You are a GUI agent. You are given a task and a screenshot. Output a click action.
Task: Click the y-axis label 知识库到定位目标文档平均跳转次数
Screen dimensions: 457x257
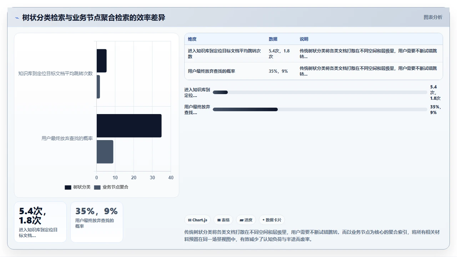[55, 73]
